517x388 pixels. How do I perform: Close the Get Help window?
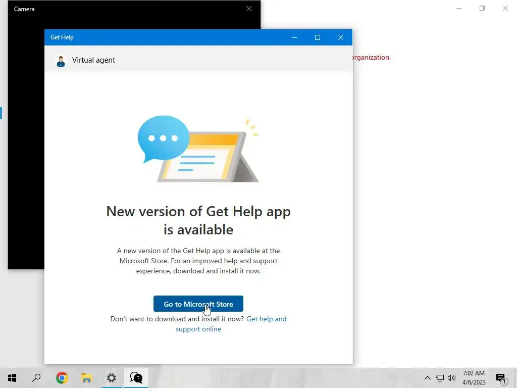[x=341, y=37]
